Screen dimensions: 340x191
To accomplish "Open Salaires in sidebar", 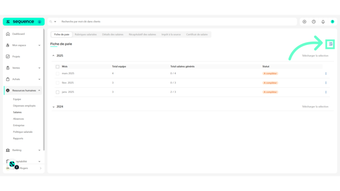I will [17, 112].
